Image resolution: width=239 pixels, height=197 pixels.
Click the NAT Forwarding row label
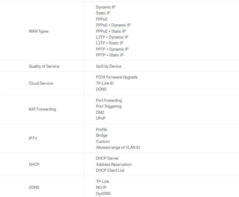click(x=42, y=109)
